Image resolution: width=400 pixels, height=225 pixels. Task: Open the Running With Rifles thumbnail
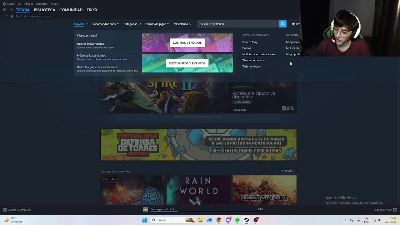point(264,190)
